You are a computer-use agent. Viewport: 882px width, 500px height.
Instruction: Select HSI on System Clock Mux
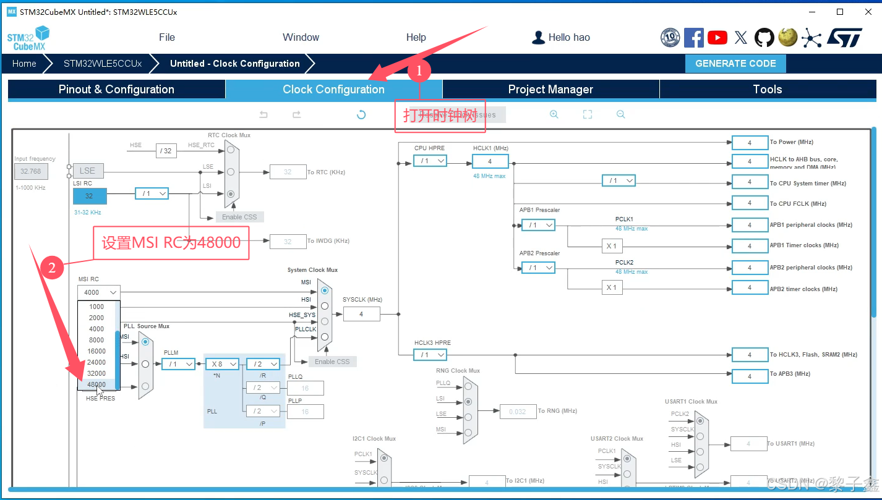(x=324, y=305)
